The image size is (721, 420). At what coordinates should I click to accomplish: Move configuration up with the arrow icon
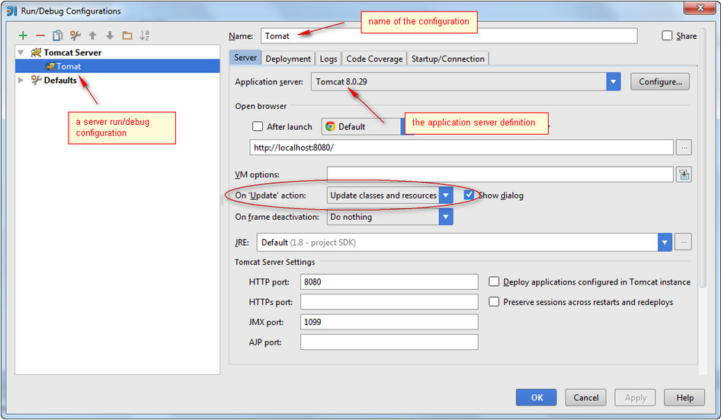[92, 35]
